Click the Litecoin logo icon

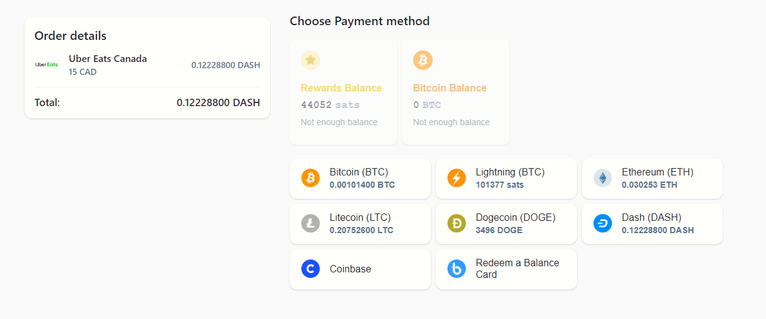(311, 224)
